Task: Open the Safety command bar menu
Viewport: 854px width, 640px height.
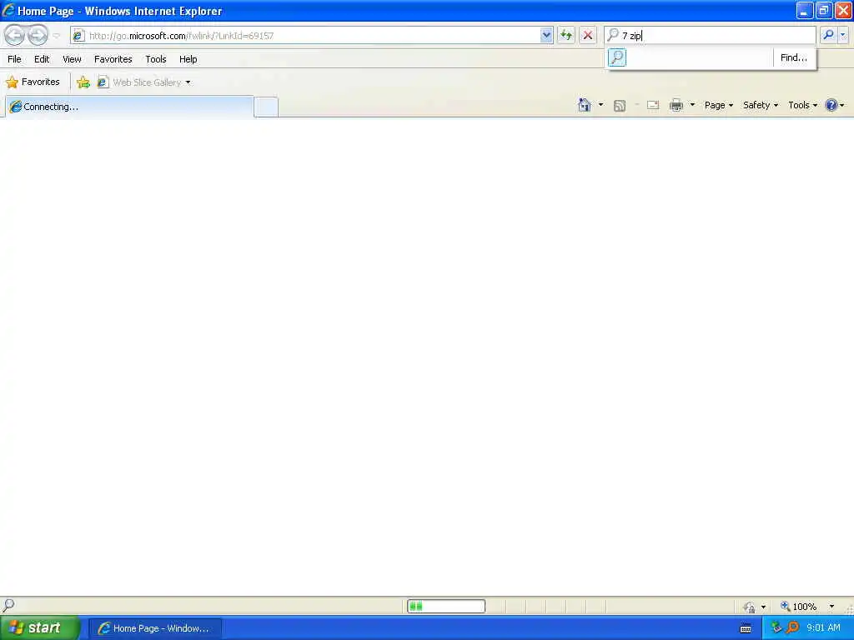Action: click(x=761, y=106)
